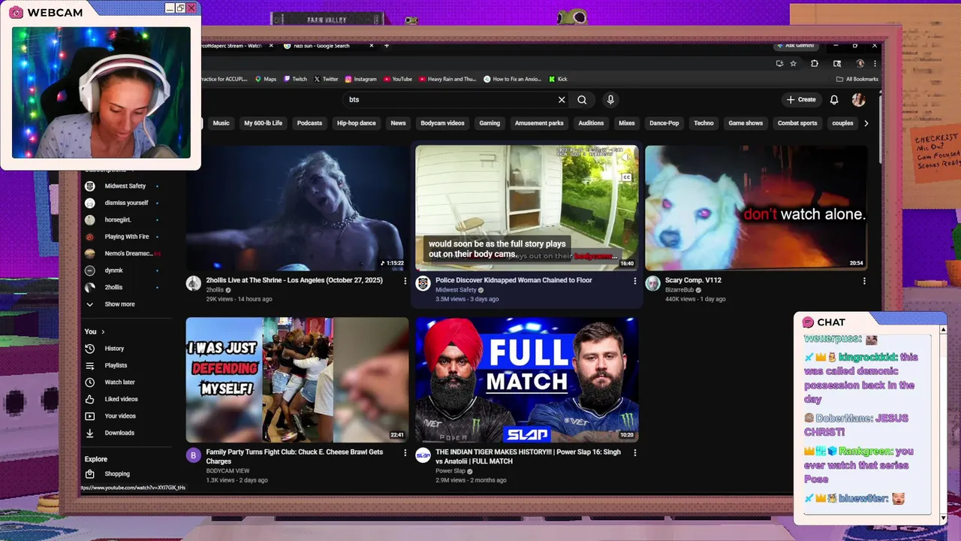Select the News chip
961x541 pixels.
[x=398, y=123]
